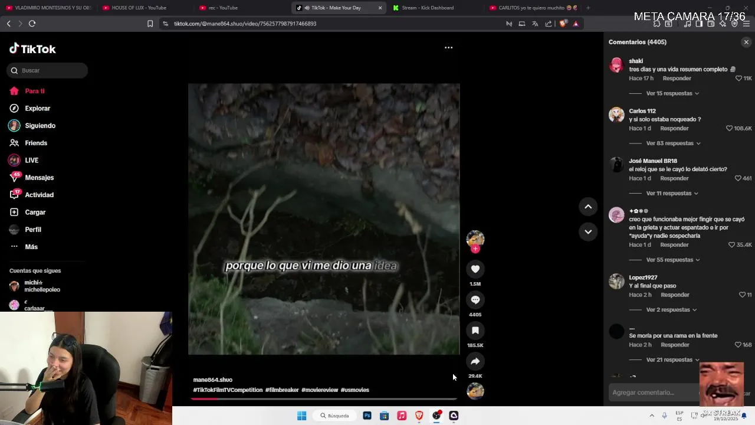Open the three-dots video options menu
Image resolution: width=755 pixels, height=425 pixels.
coord(448,47)
